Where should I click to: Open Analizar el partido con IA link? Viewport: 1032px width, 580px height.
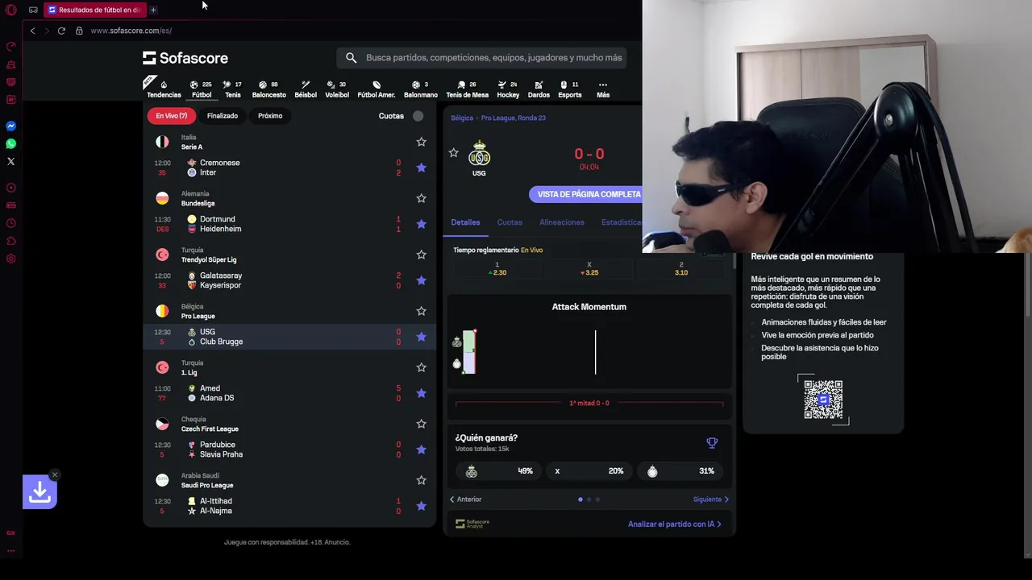point(675,524)
